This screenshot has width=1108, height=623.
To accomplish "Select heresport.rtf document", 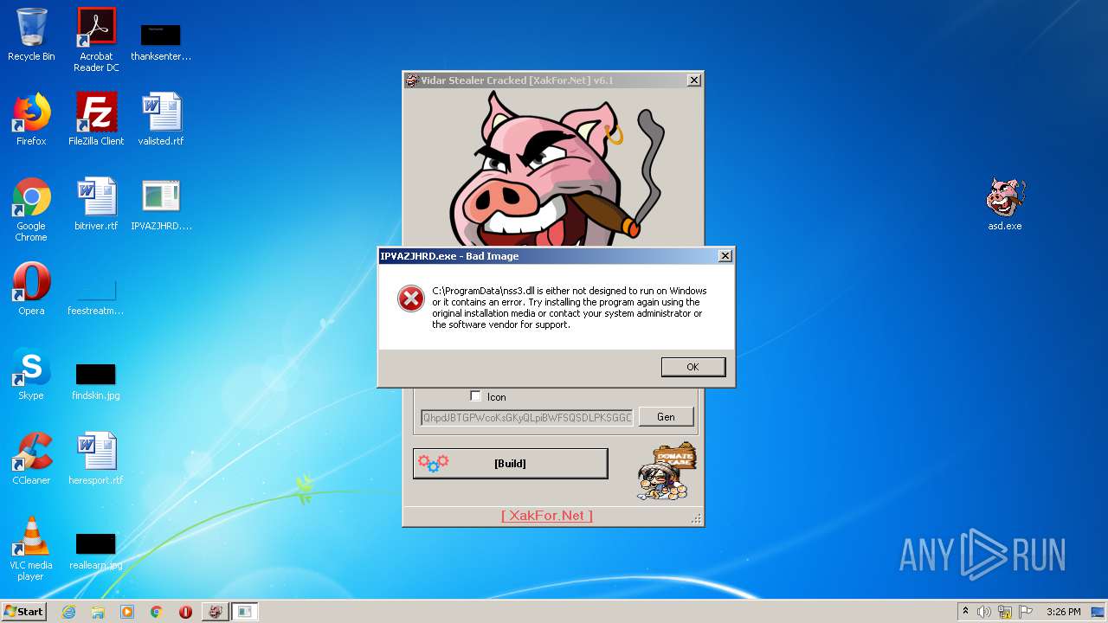I will (x=96, y=459).
